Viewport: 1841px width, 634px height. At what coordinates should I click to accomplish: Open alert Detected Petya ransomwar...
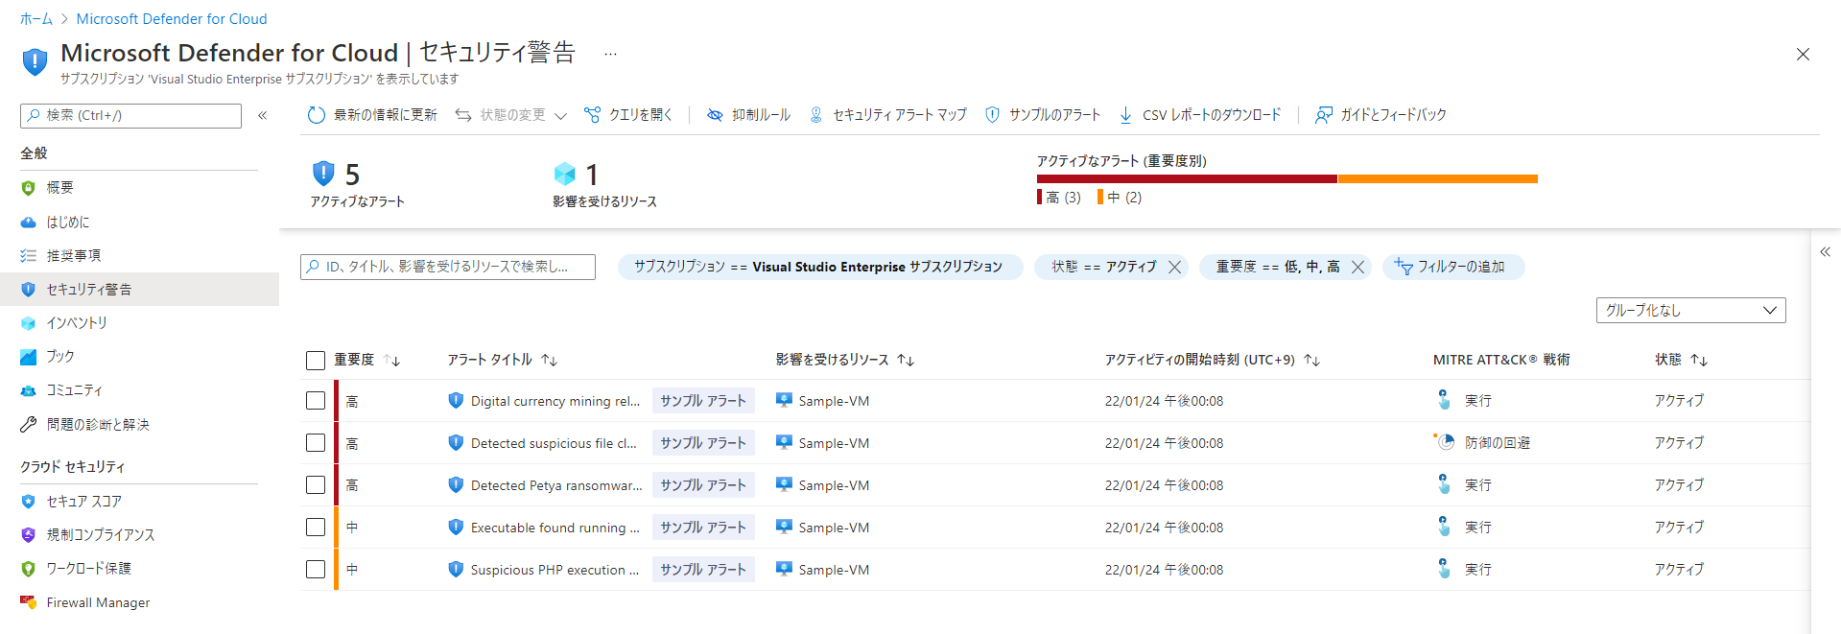(556, 485)
